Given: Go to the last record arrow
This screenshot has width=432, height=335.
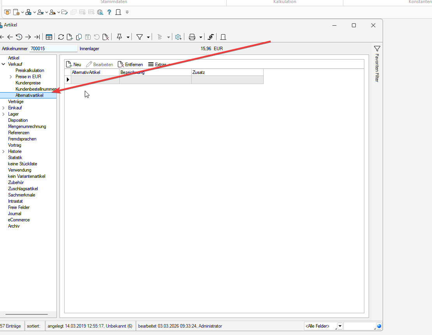Looking at the screenshot, I should pos(37,37).
